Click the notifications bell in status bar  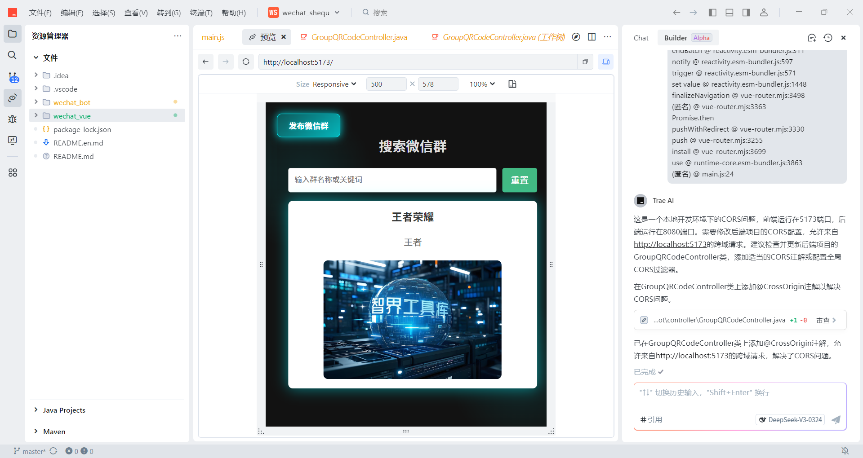pyautogui.click(x=845, y=451)
